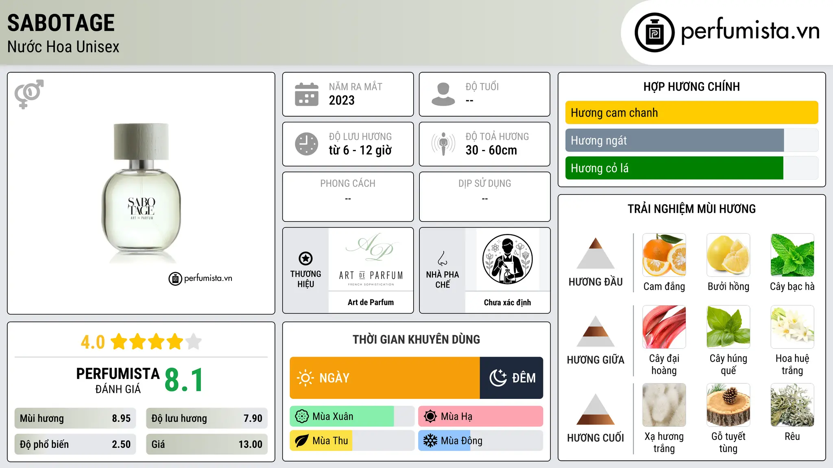The height and width of the screenshot is (468, 833).
Task: Click the "Chưa xác định" perfumer label
Action: (x=508, y=303)
